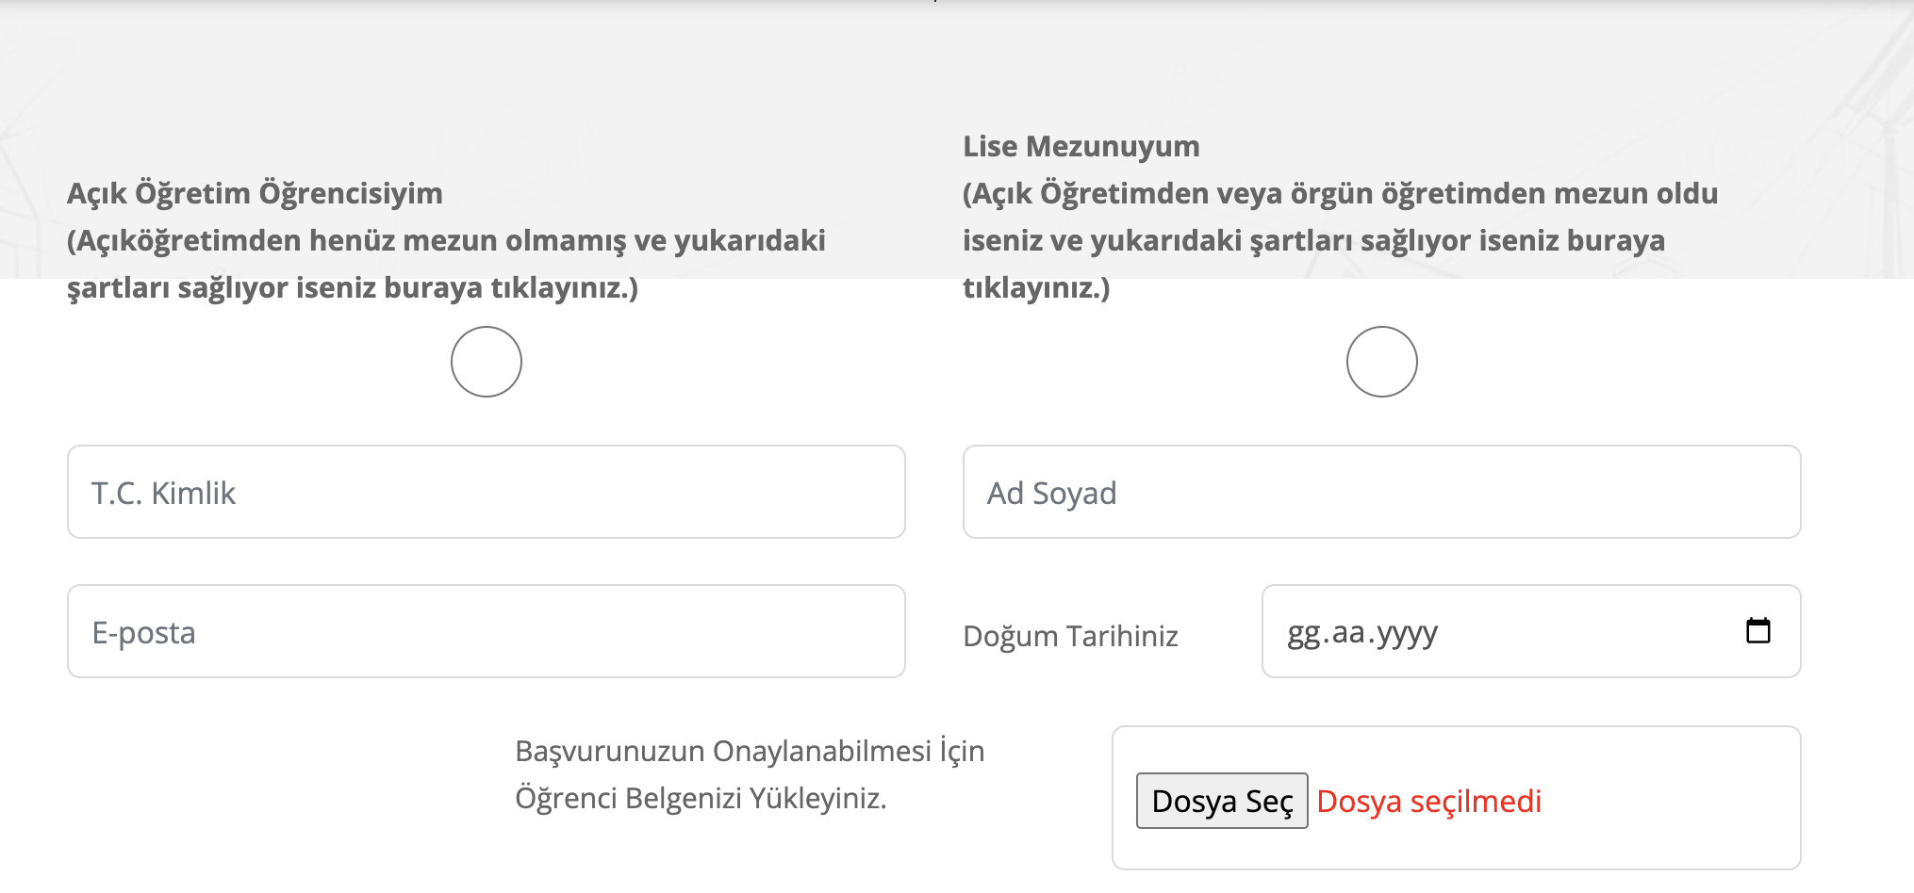Open the calendar icon in the date field

(x=1760, y=631)
